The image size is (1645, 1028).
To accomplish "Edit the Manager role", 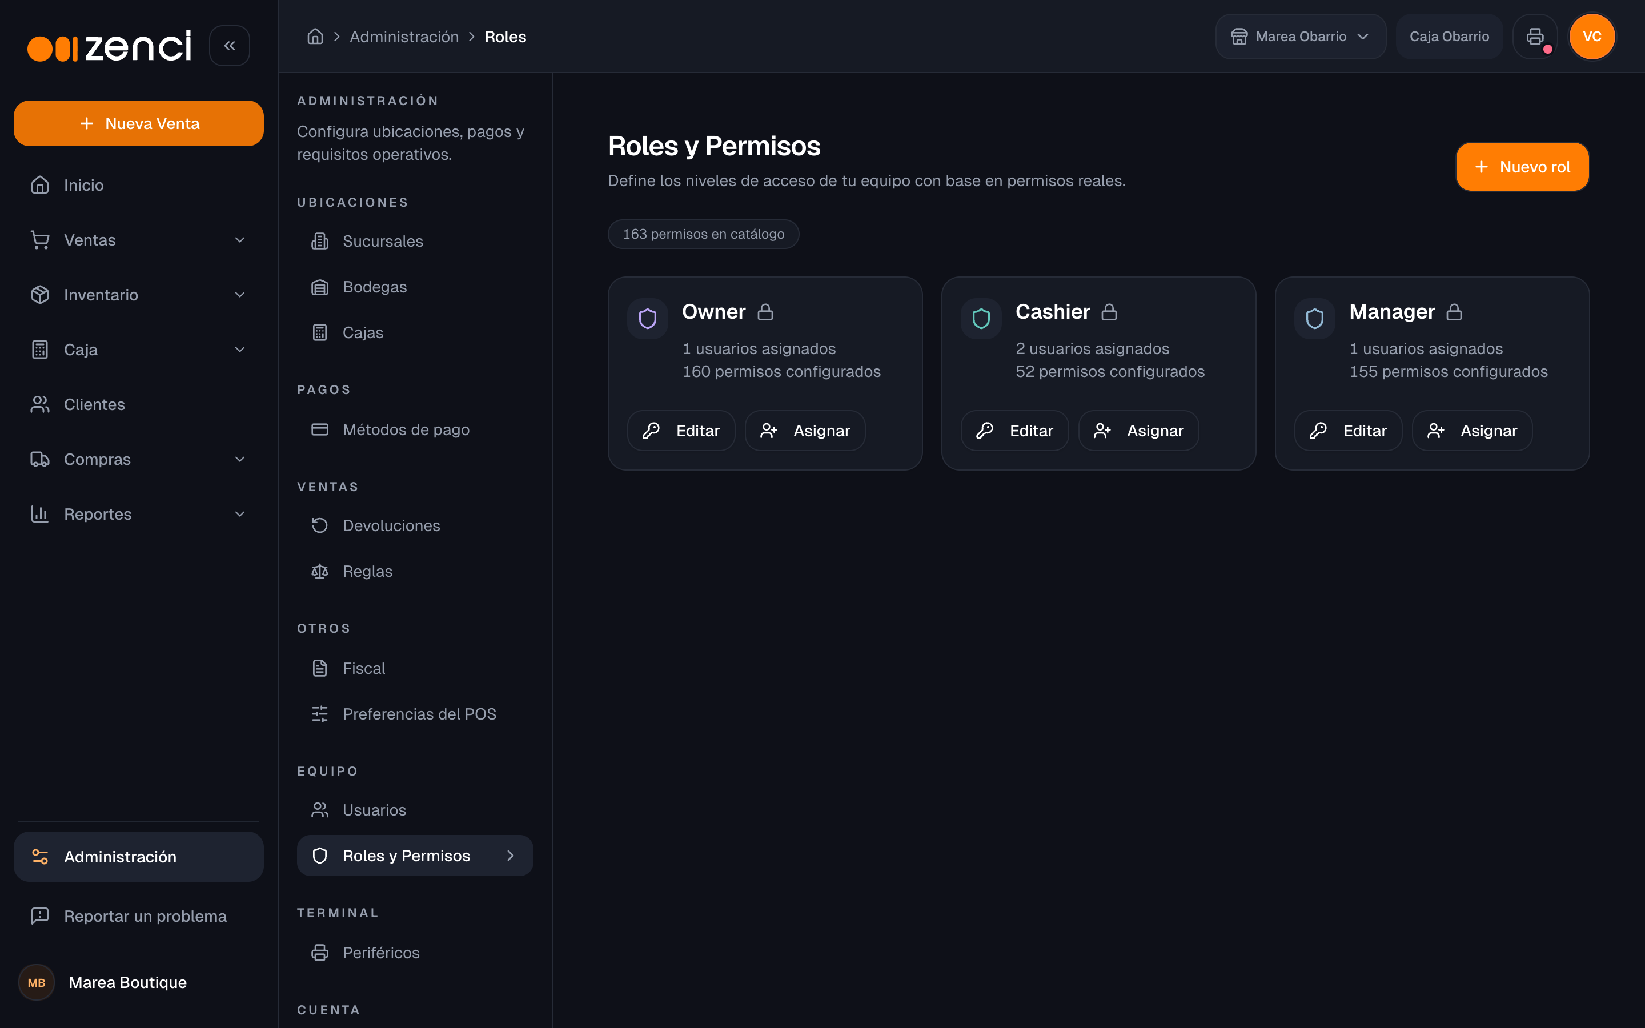I will coord(1348,431).
